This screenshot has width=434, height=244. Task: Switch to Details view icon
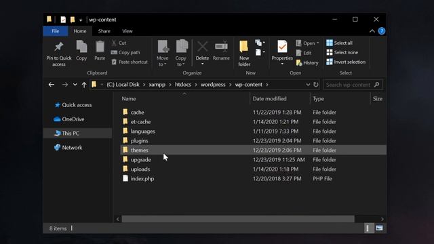pyautogui.click(x=368, y=228)
